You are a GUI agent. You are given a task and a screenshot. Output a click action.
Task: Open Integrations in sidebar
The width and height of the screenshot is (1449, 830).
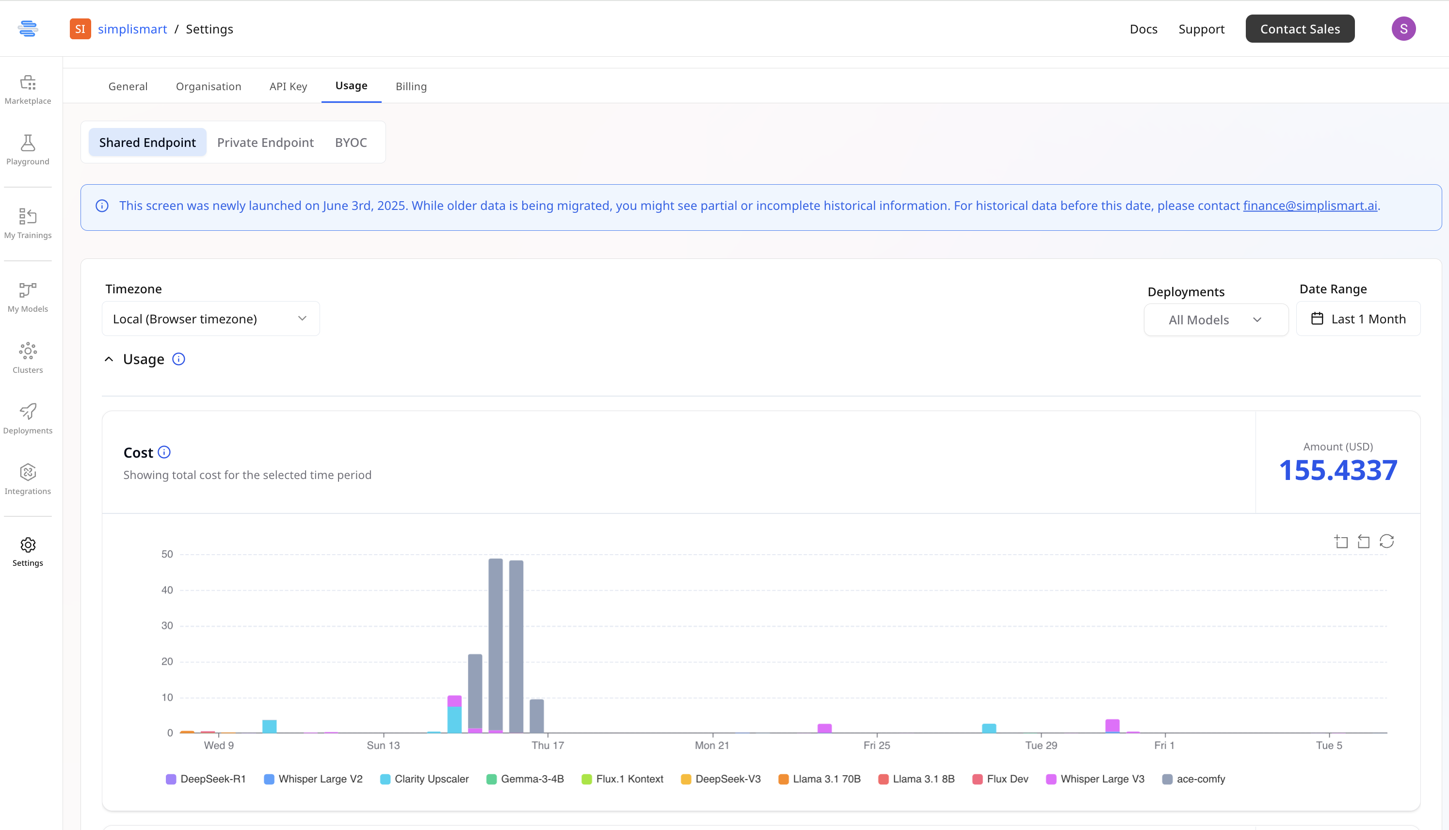click(27, 479)
